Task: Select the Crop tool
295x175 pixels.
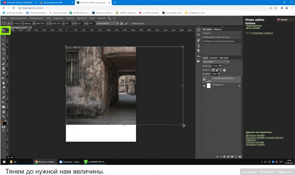Action: [4, 49]
